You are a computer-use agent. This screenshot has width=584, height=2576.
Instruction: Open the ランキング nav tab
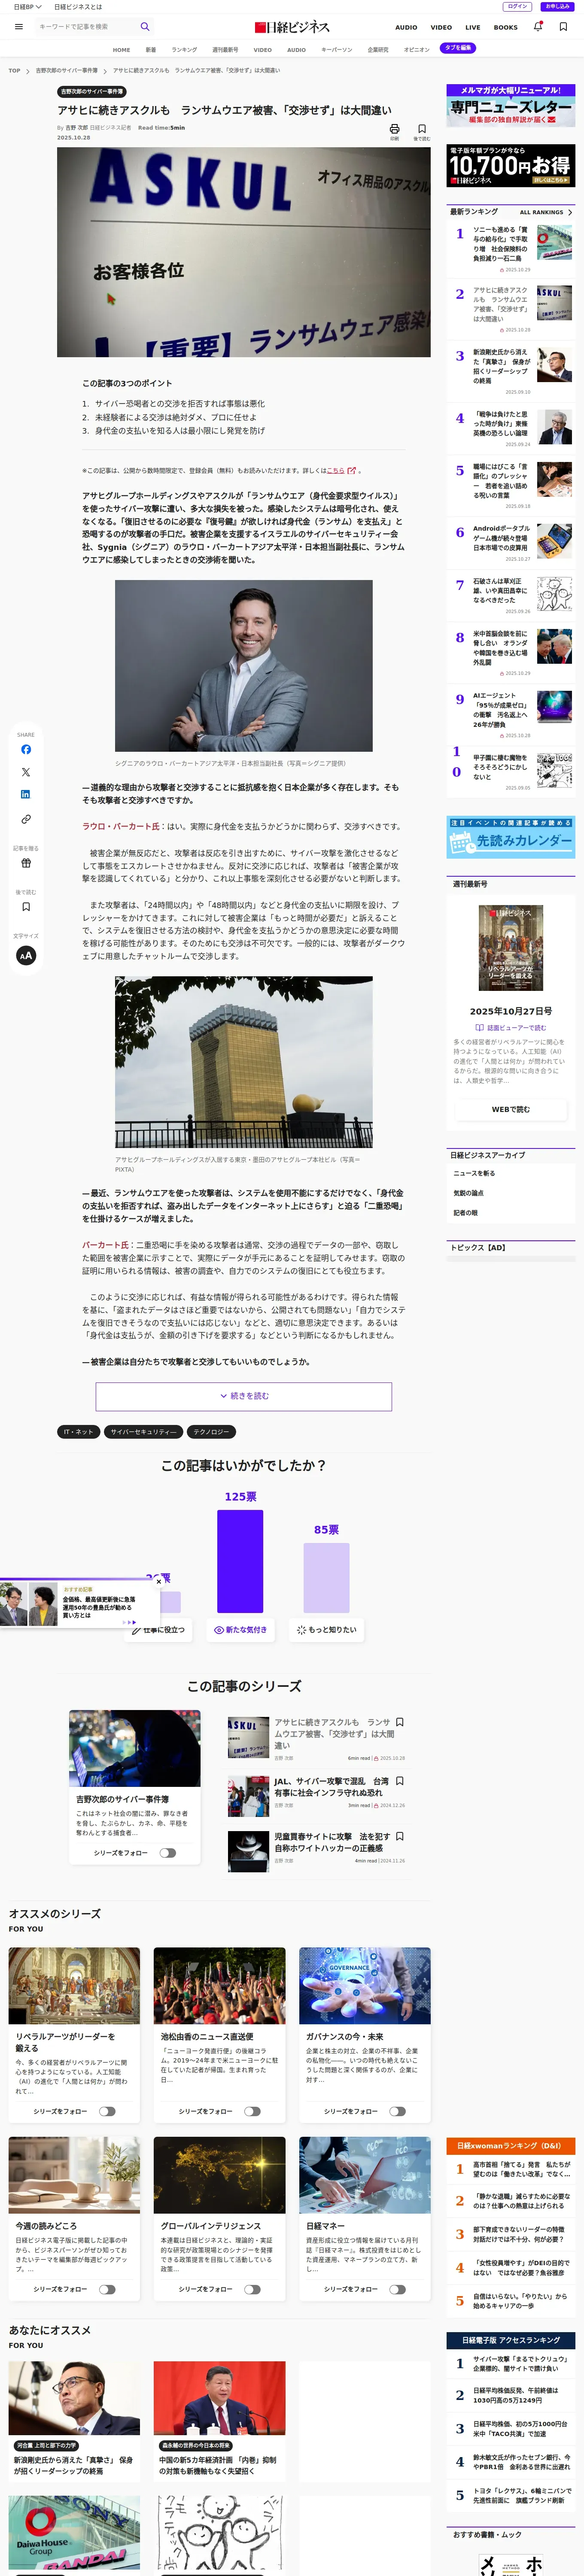(184, 49)
